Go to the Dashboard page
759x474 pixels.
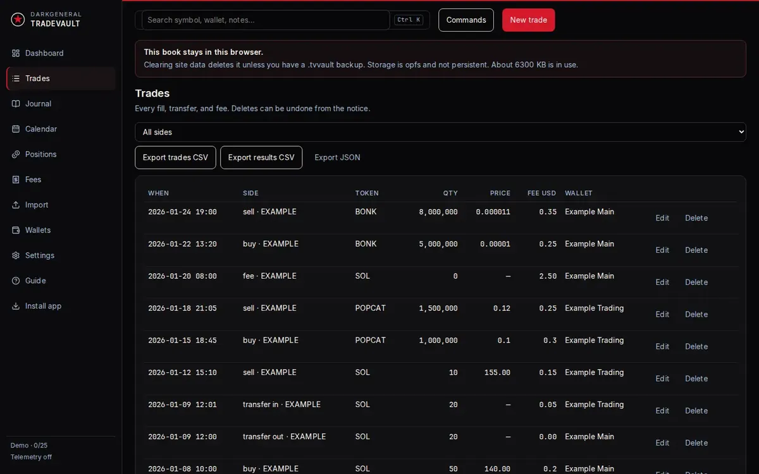pos(44,53)
